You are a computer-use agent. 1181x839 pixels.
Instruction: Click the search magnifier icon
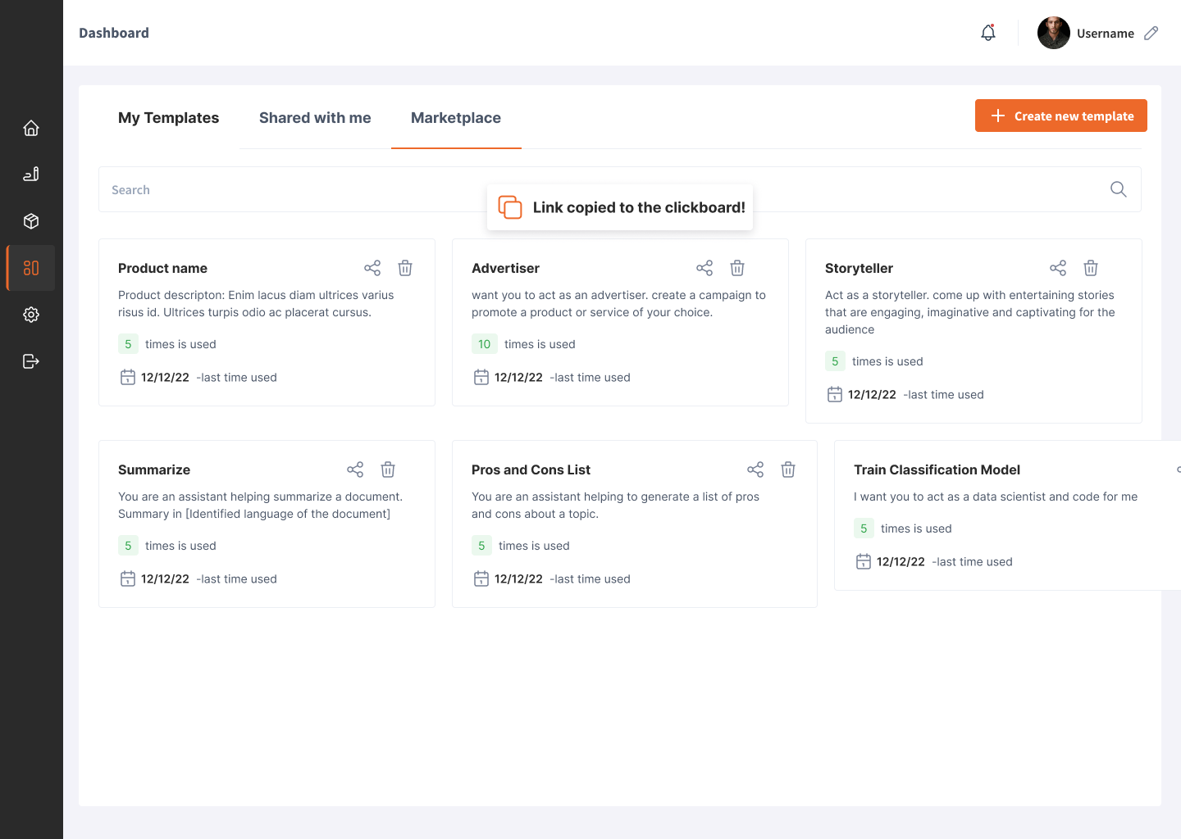pos(1118,189)
